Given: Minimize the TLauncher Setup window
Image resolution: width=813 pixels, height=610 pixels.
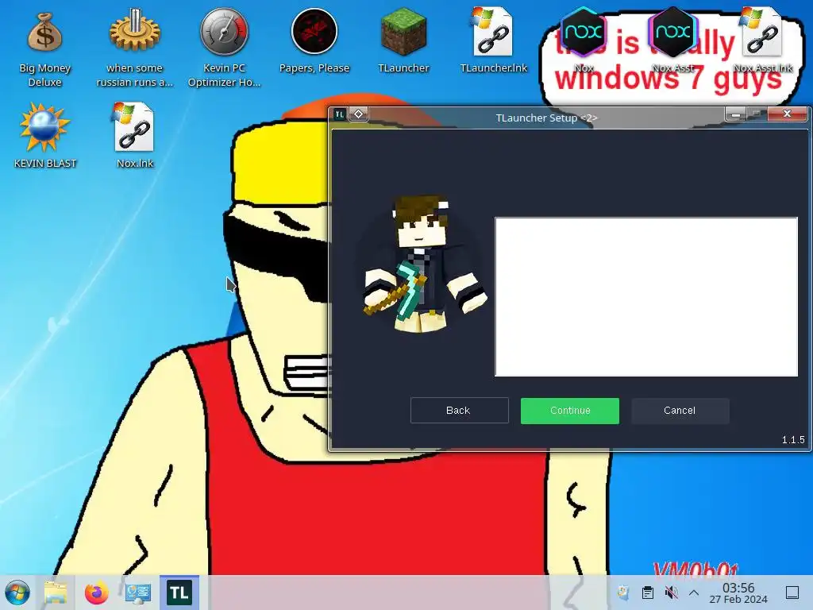Looking at the screenshot, I should click(735, 114).
